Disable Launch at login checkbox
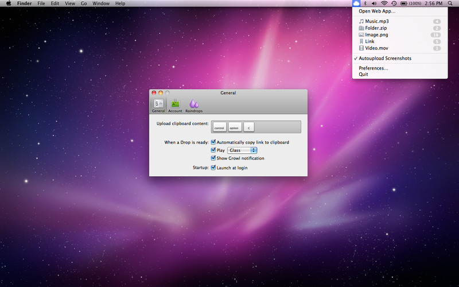459x287 pixels. (x=213, y=168)
